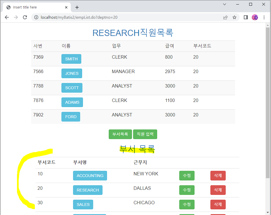
Task: Reload the current page
Action: point(25,17)
